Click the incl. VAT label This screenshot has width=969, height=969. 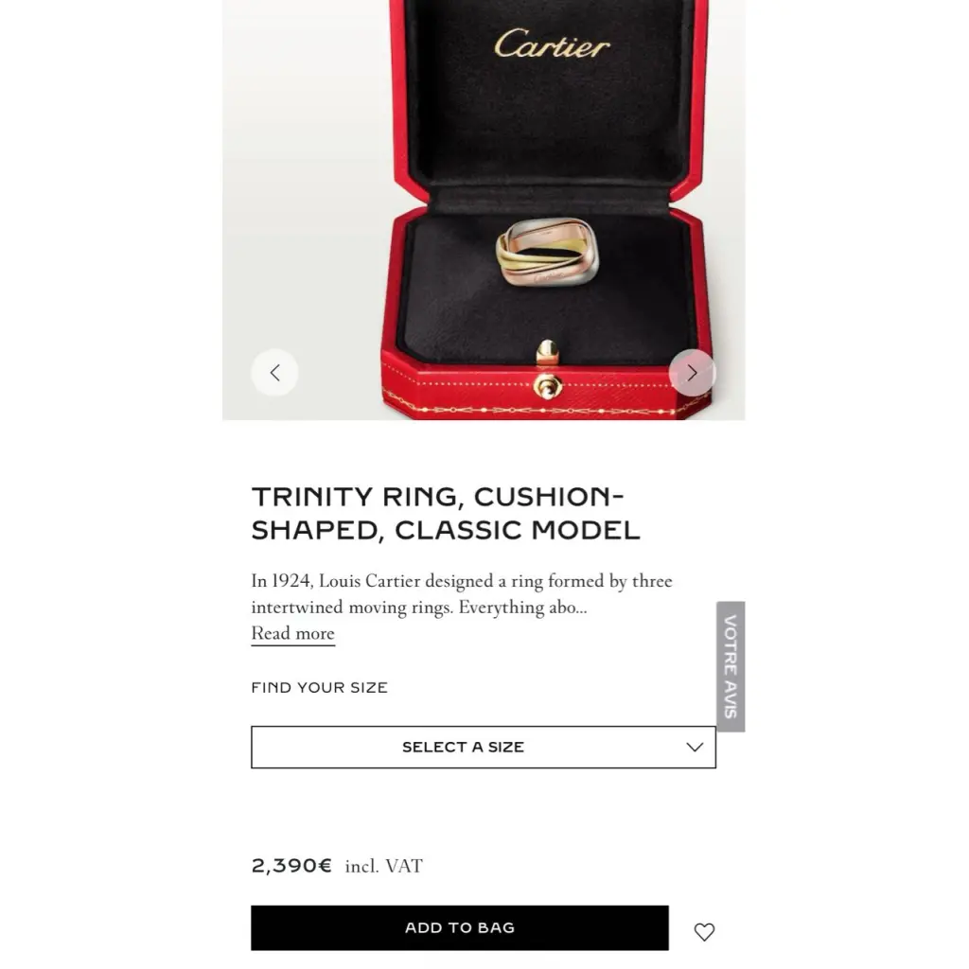pos(384,866)
